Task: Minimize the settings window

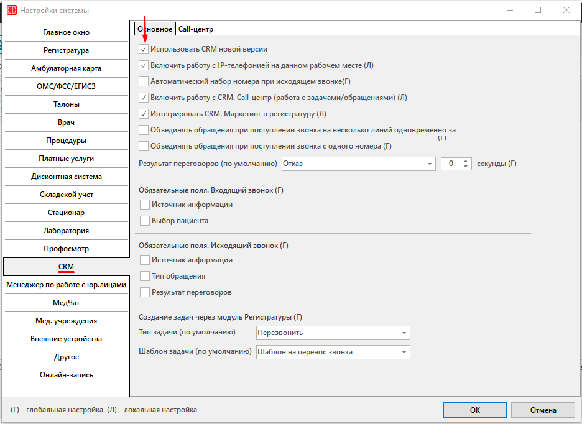Action: pyautogui.click(x=510, y=11)
